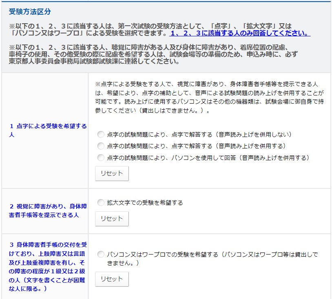Viewport: 332px width, 299px height.
Task: Select the 拡大文字での受験を希望する radio button
Action: [101, 203]
